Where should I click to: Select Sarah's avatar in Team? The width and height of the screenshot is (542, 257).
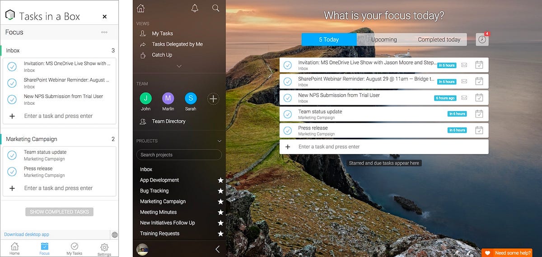[x=191, y=98]
